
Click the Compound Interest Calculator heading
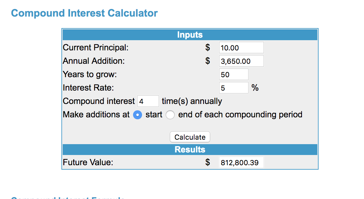pyautogui.click(x=84, y=13)
